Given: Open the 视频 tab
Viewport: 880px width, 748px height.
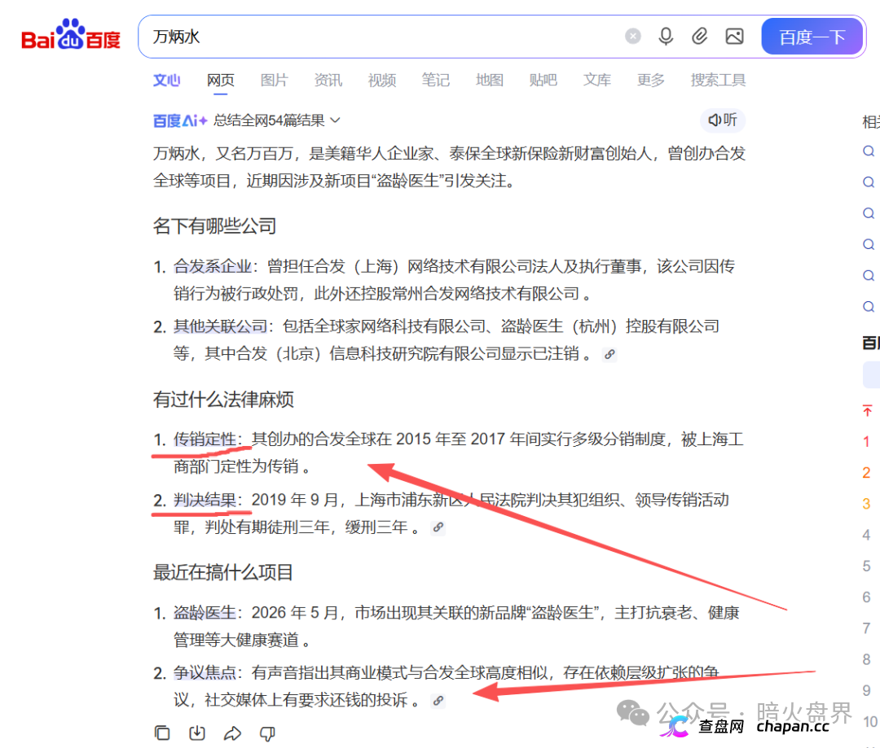Looking at the screenshot, I should [x=381, y=81].
